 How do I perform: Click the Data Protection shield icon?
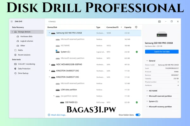(16, 69)
